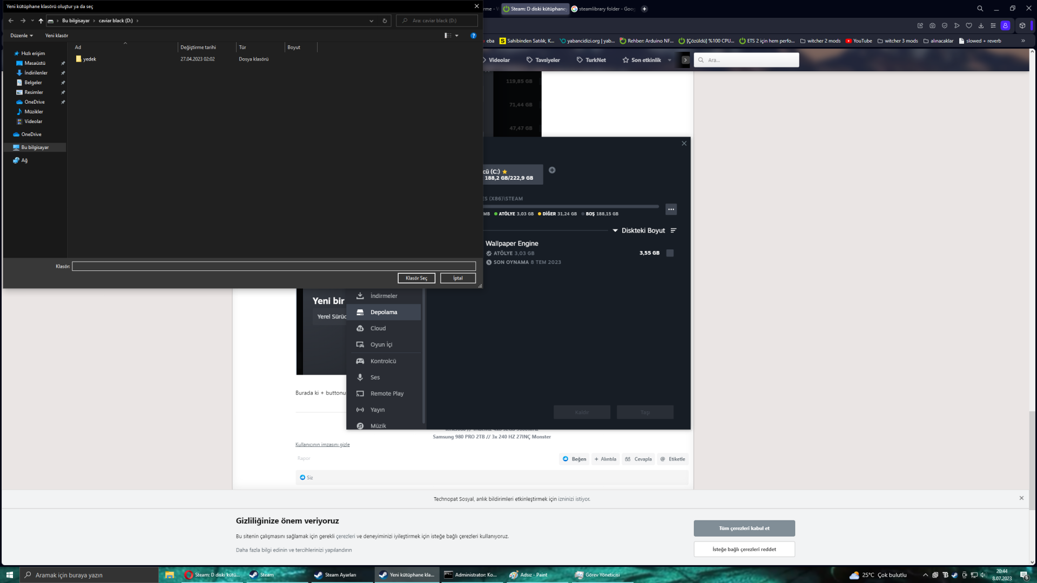Expand the Diskteki Boyut sort dropdown

[615, 231]
